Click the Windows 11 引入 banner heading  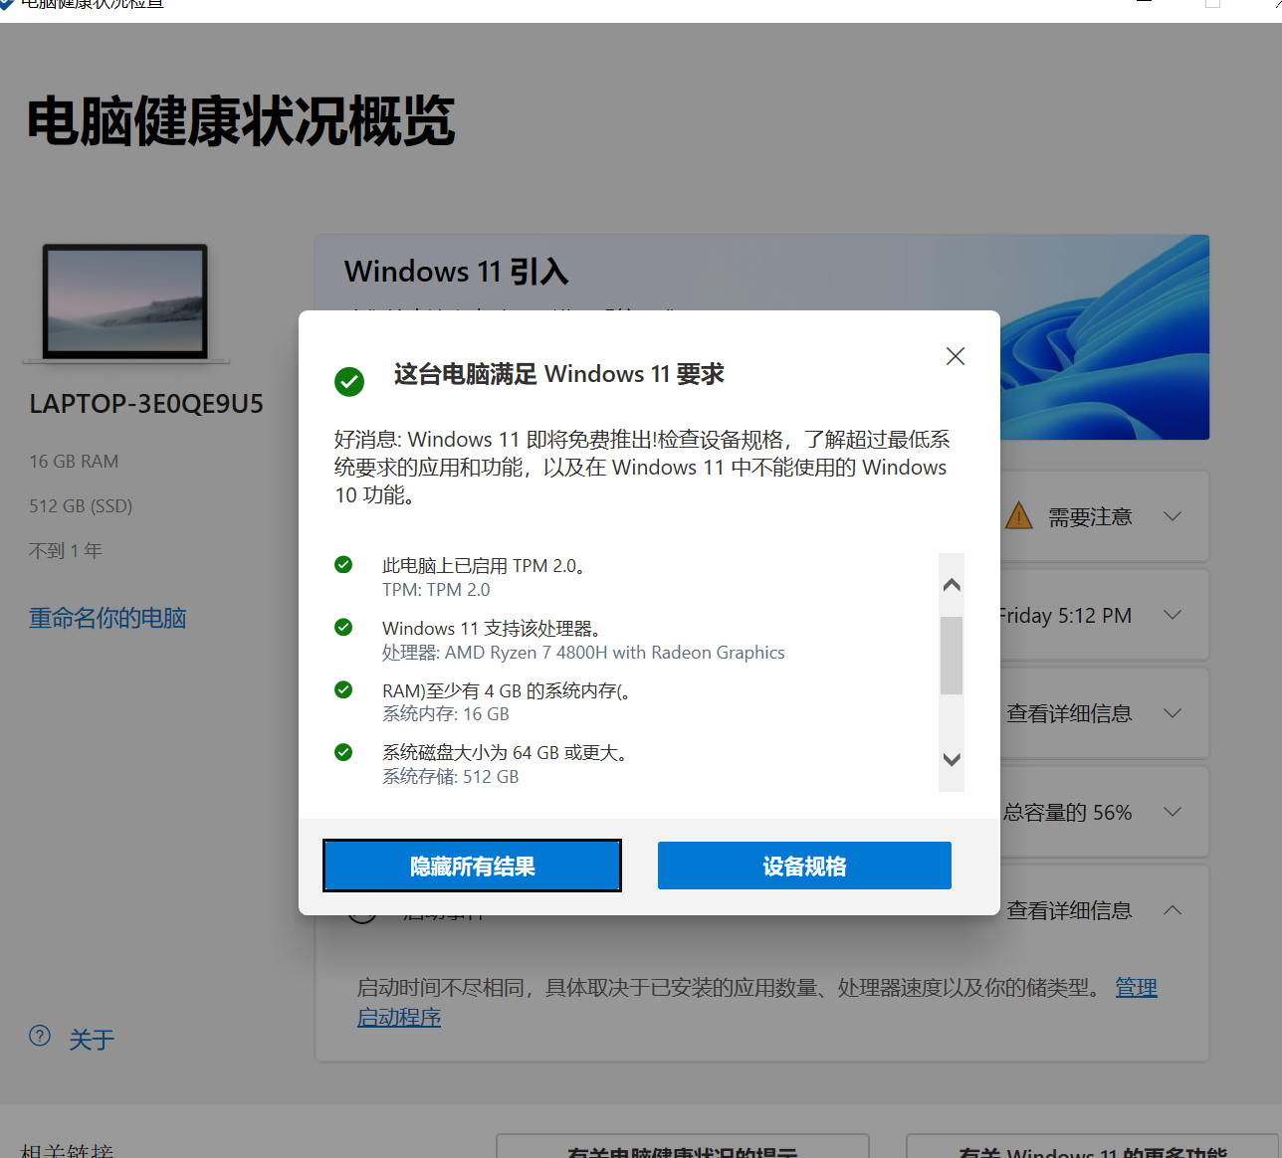click(457, 272)
